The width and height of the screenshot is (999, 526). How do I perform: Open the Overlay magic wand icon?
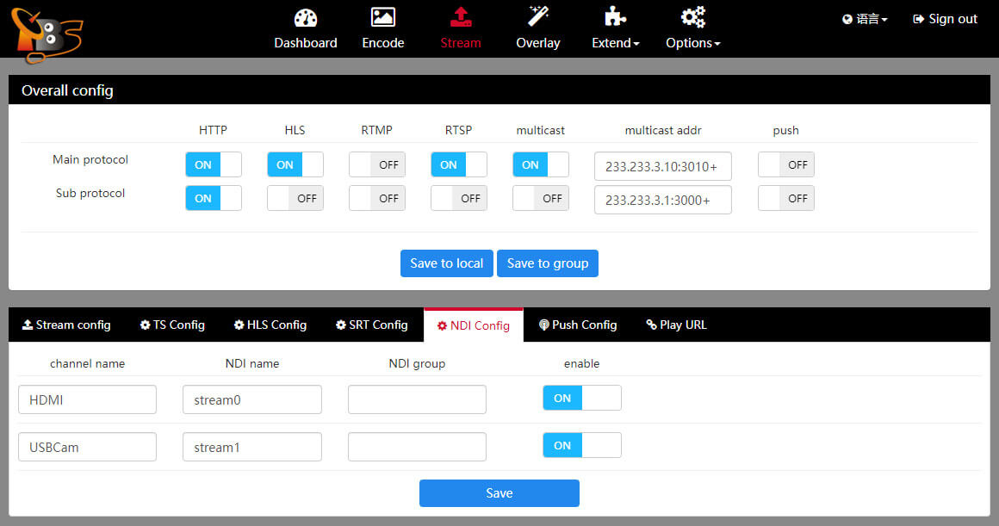coord(538,16)
